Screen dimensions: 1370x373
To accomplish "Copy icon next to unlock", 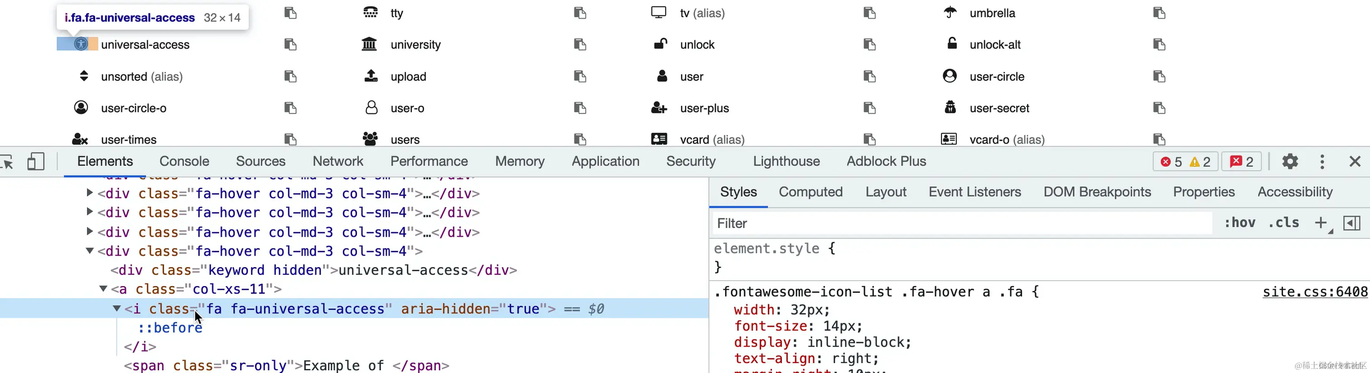I will coord(869,44).
